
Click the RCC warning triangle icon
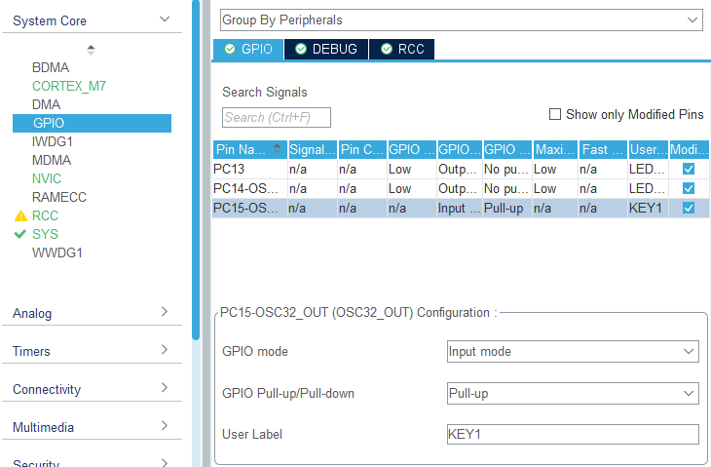pos(20,215)
